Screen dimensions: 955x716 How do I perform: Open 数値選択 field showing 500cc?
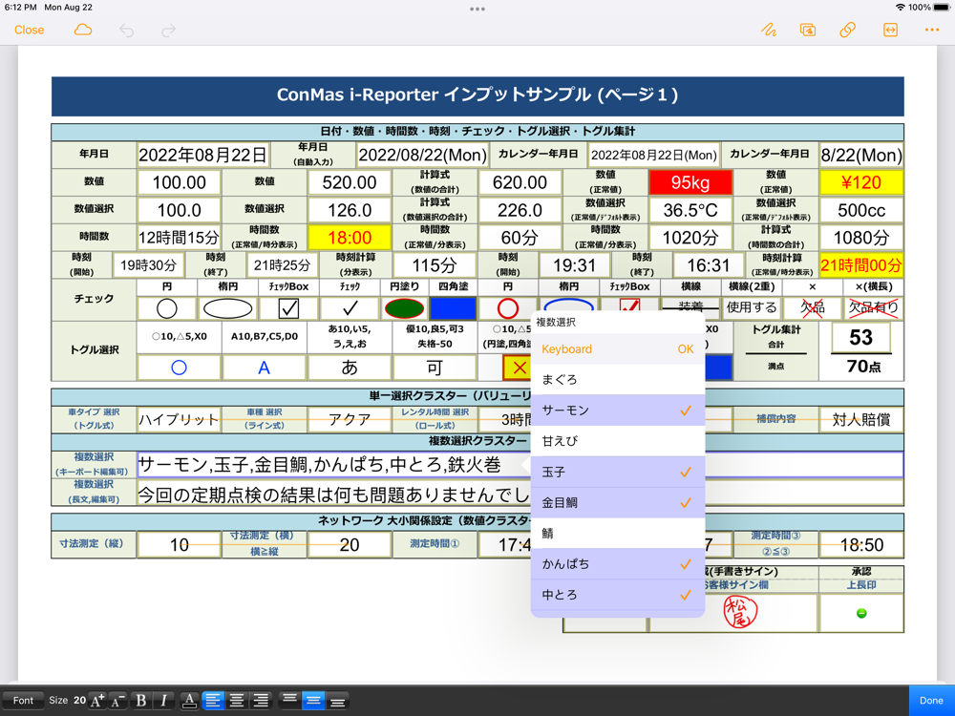click(861, 210)
